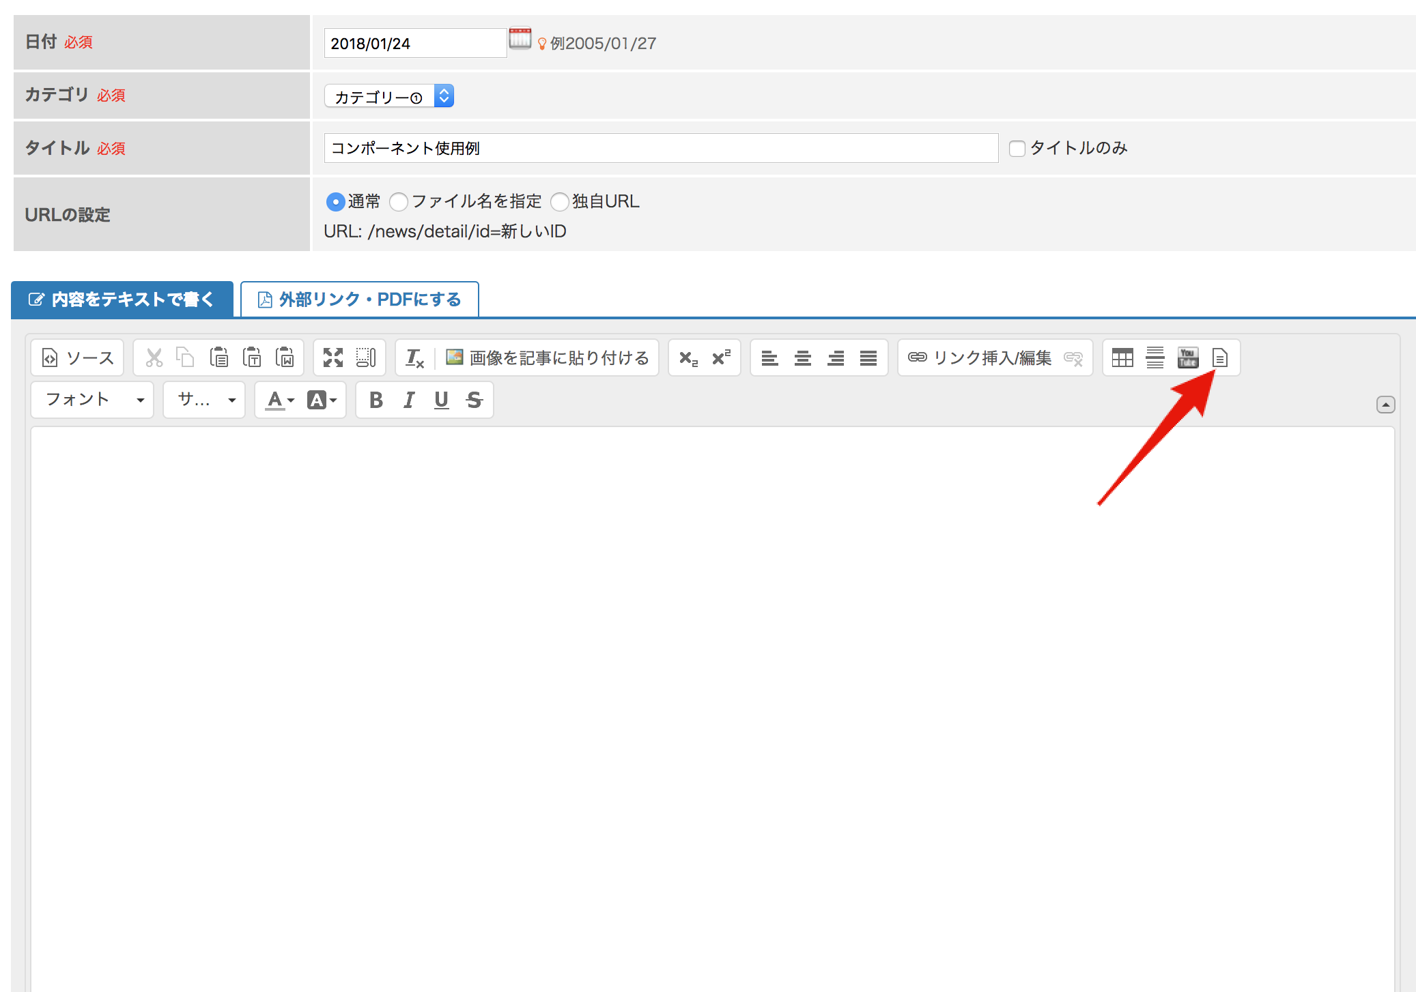Viewport: 1416px width, 992px height.
Task: Switch to 外部リンク・PDFにする tab
Action: (x=360, y=300)
